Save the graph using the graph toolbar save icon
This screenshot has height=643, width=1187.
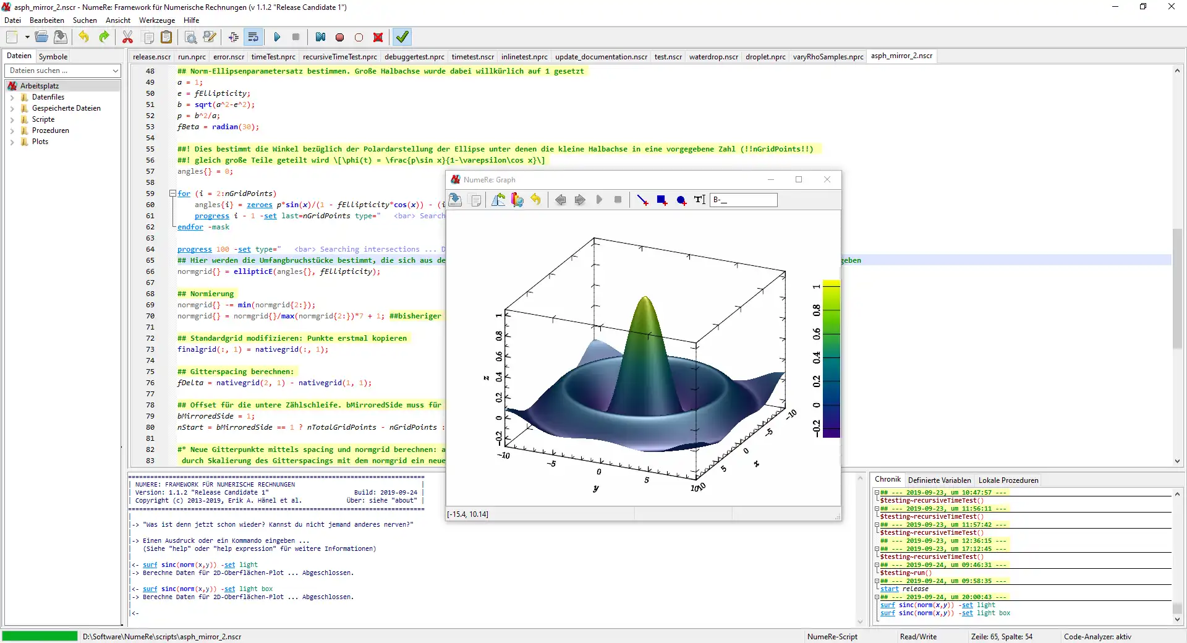456,200
